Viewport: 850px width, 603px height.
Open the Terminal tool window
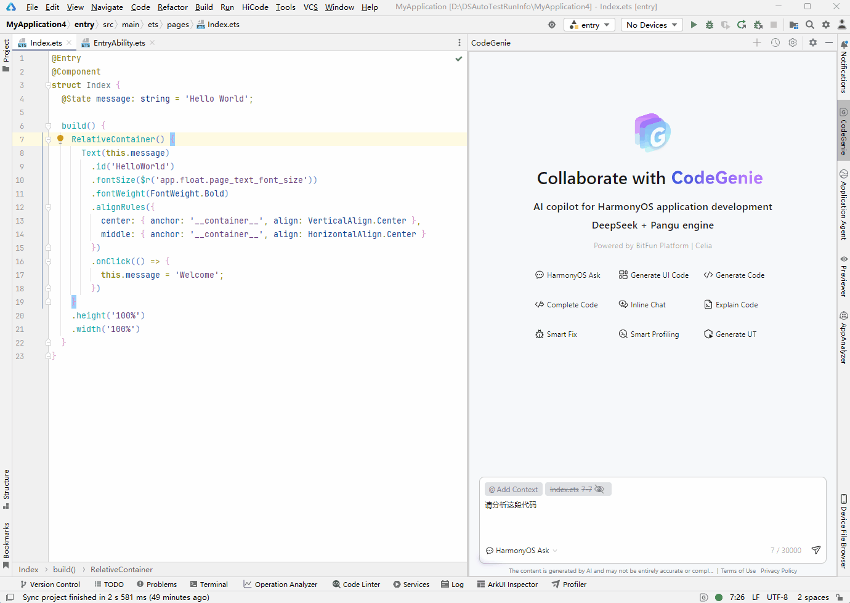tap(209, 585)
